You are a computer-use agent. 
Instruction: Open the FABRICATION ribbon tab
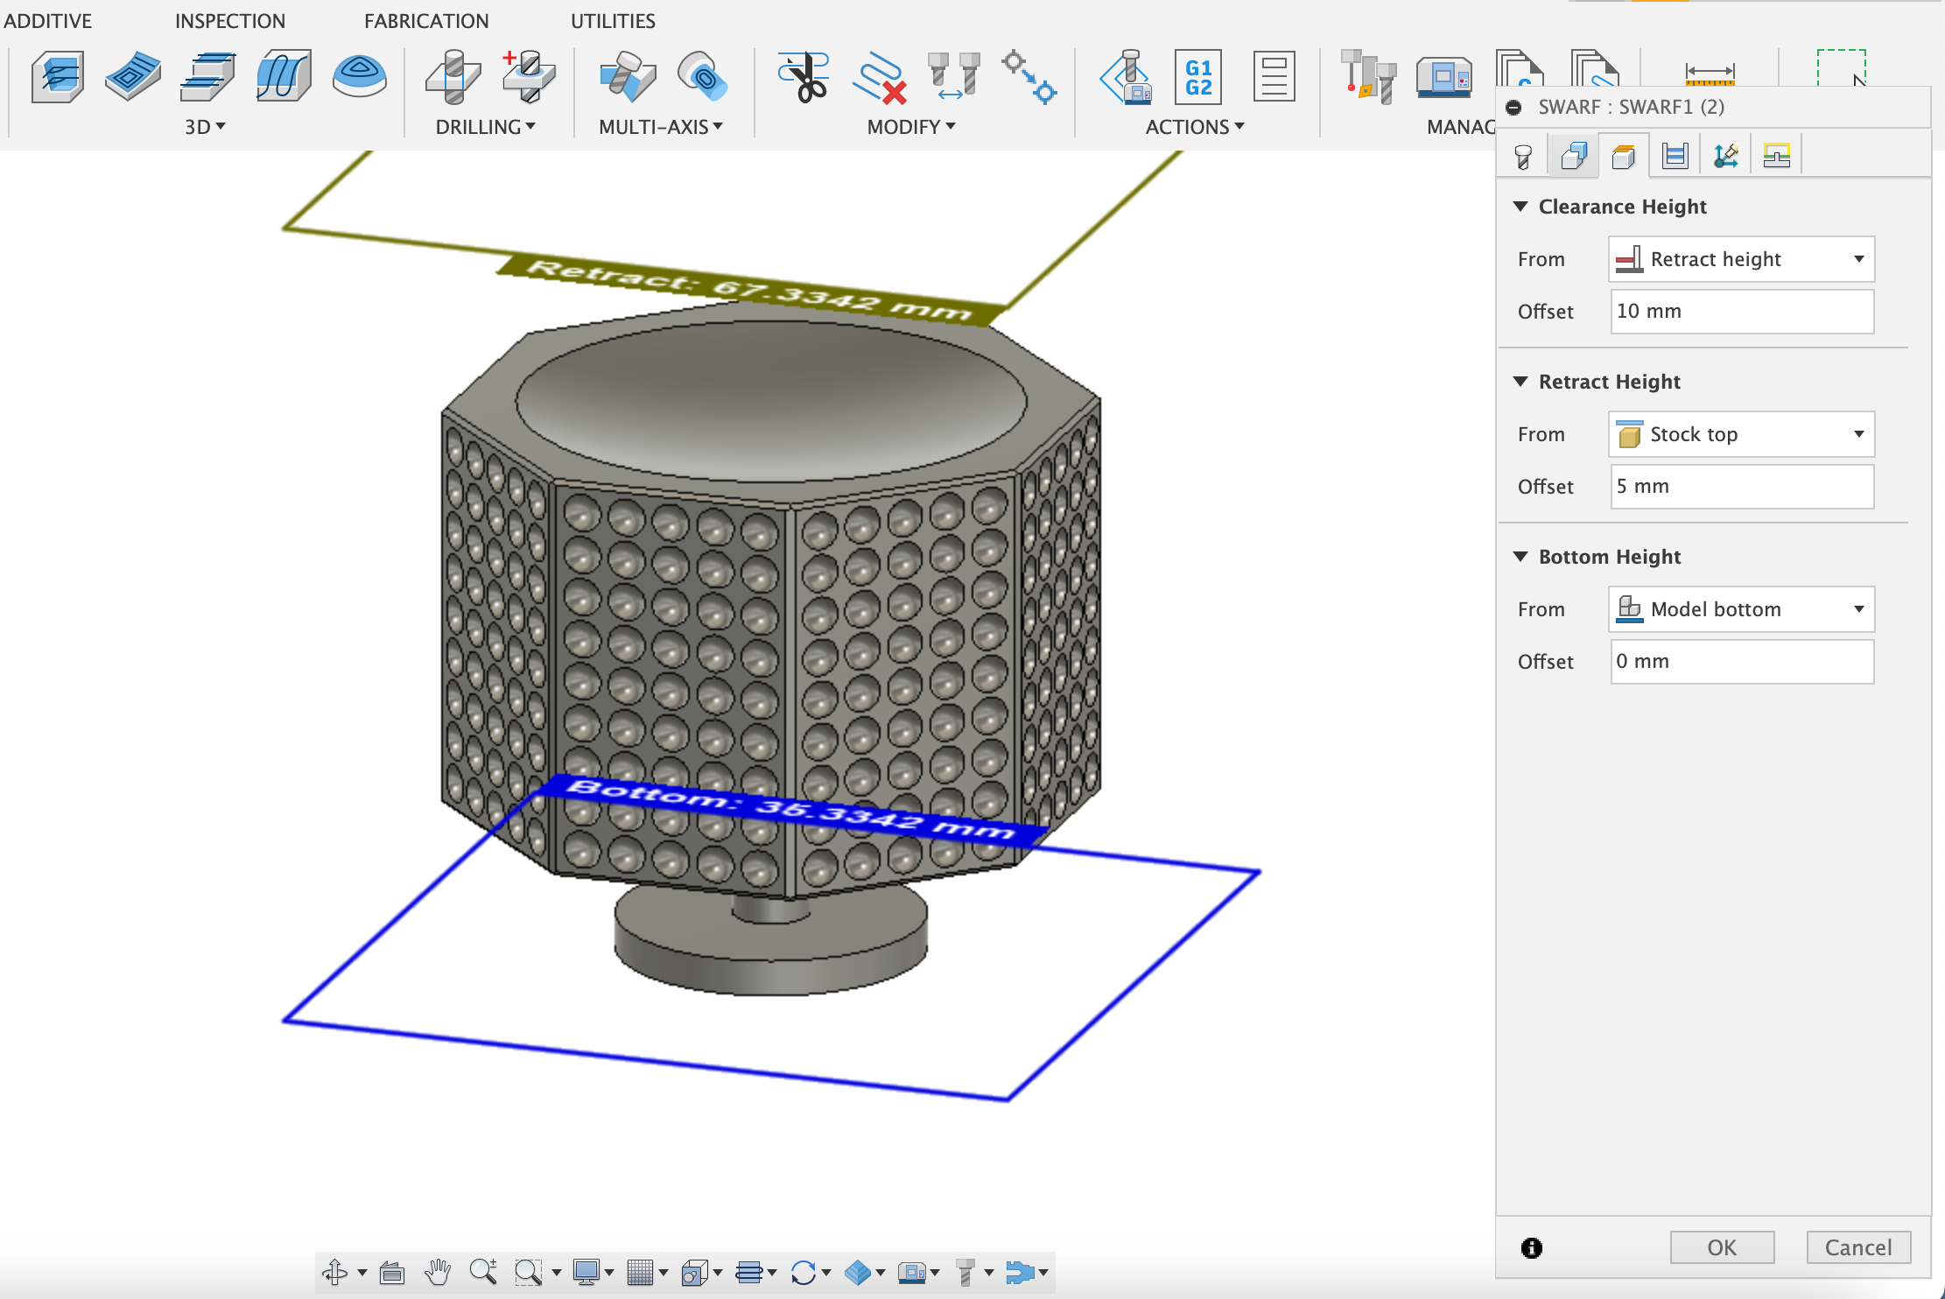point(427,20)
